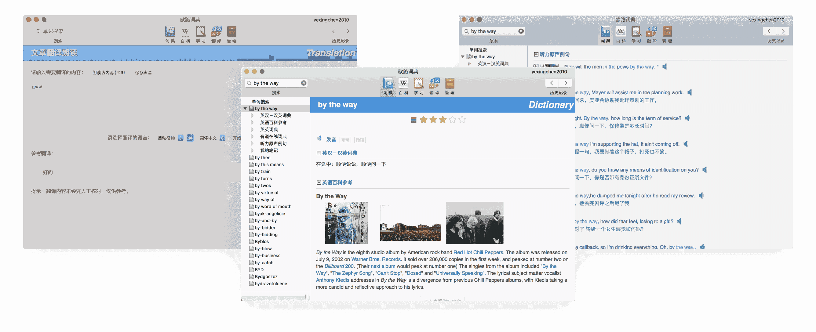Select 听力原声例句 in the sidebar tree
Screen dimensions: 816x332
[x=273, y=143]
